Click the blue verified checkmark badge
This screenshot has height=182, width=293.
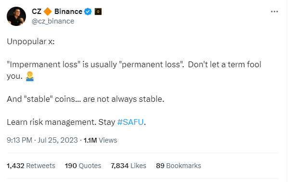[88, 12]
